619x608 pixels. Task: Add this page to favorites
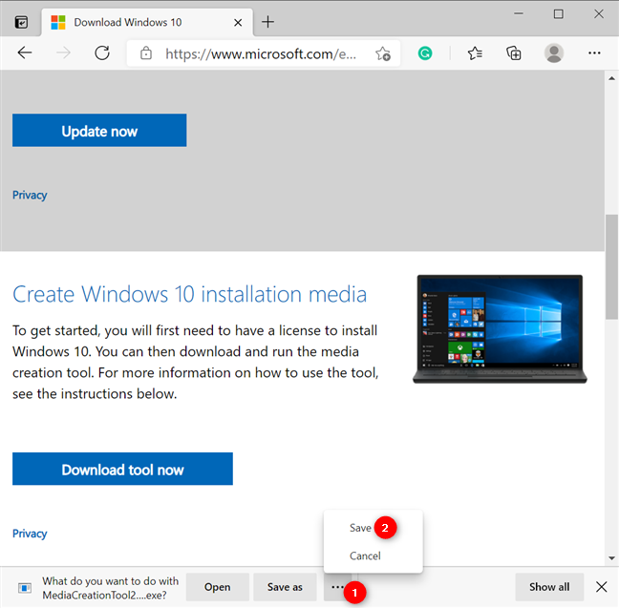point(382,53)
